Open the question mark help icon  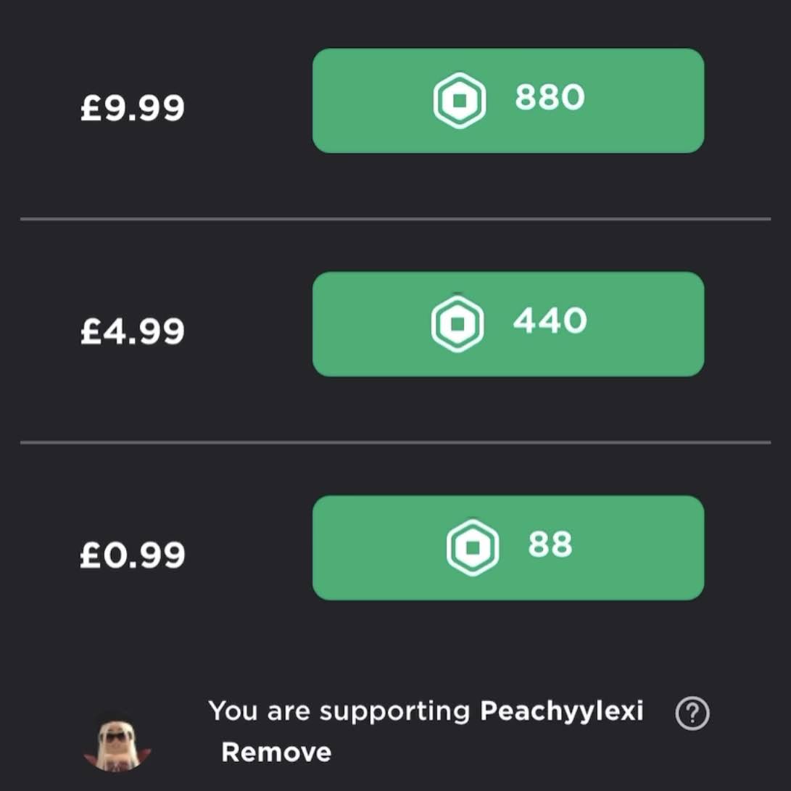point(692,714)
